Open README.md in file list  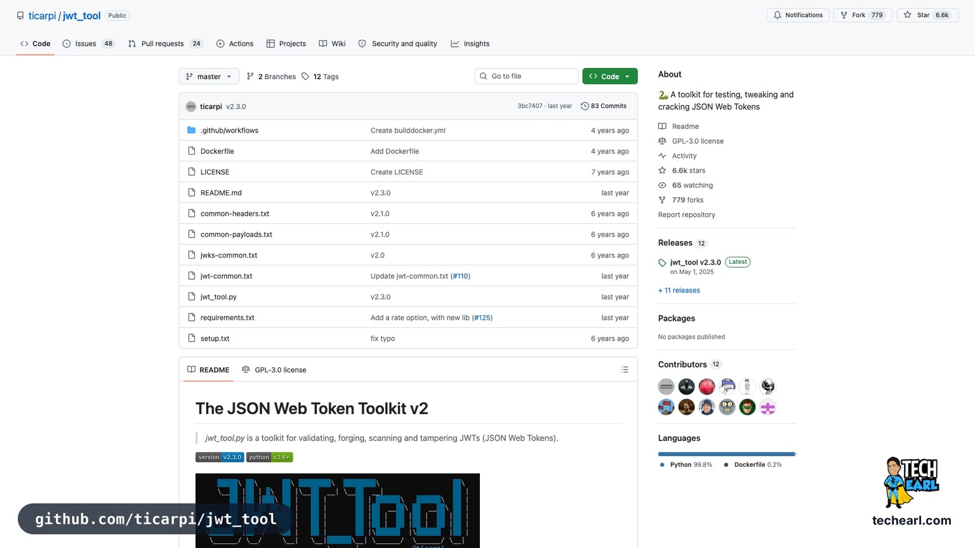(x=221, y=193)
